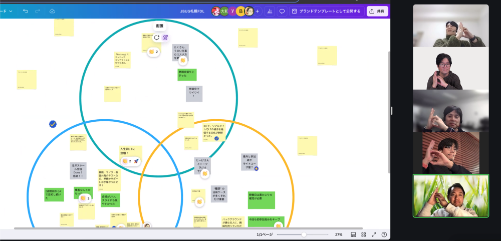Viewport: 501px width, 241px height.
Task: Click the rocket reaction on 人生初LT note
Action: click(x=136, y=161)
